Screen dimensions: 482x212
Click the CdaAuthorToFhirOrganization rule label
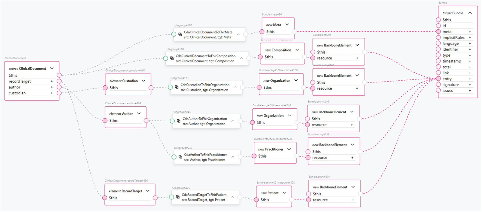coord(205,119)
